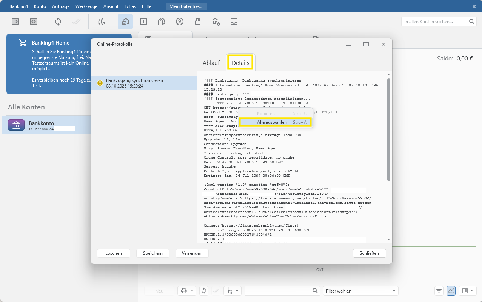Open the Banking4 menu
The width and height of the screenshot is (482, 302).
click(x=18, y=6)
